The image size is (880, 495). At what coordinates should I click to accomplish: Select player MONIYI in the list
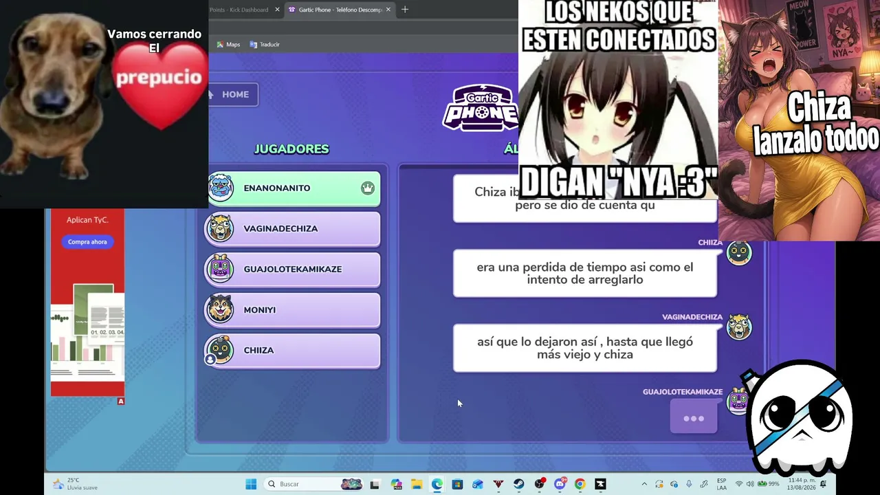(293, 310)
